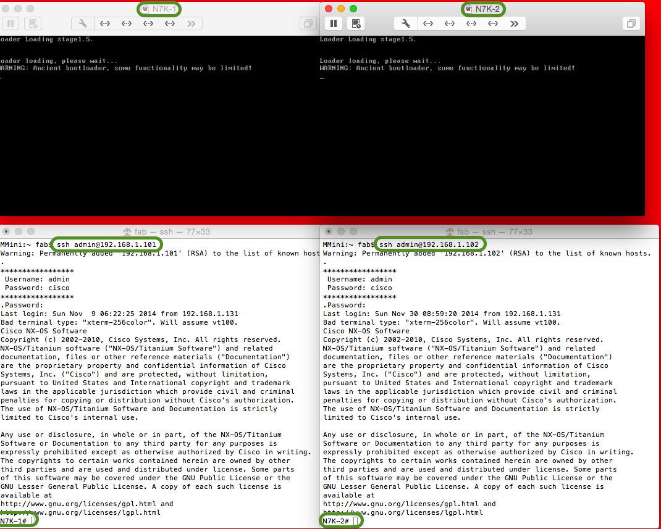The height and width of the screenshot is (529, 661).
Task: Click the N7K-1 document proxy icon
Action: pos(145,9)
